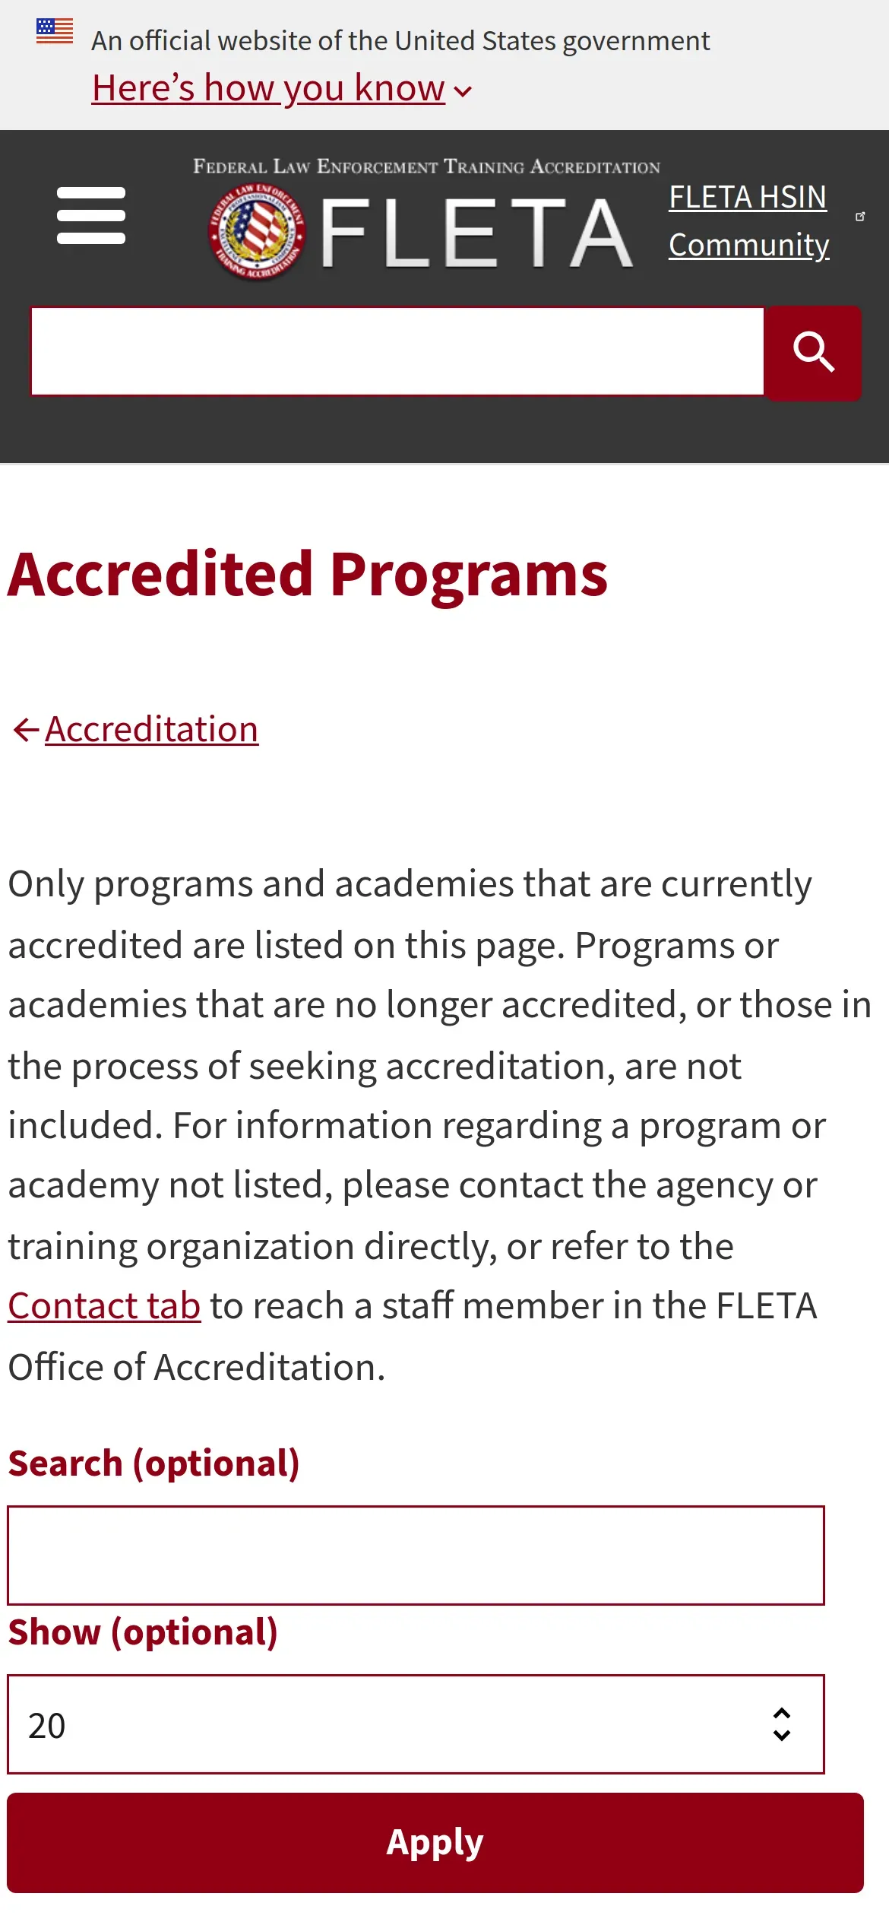Open the Show dropdown set to 20
889x1925 pixels.
click(x=415, y=1724)
